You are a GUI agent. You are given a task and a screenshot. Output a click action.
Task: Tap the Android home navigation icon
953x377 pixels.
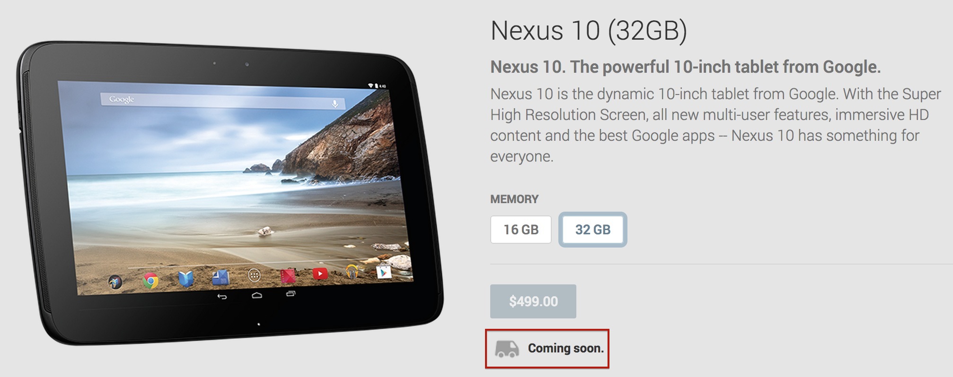tap(256, 295)
